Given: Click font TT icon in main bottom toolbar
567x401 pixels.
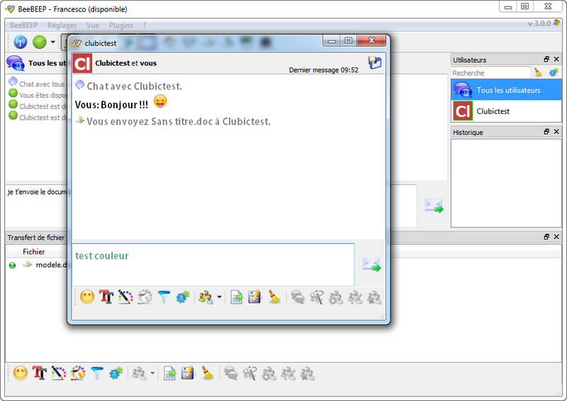Looking at the screenshot, I should coord(40,373).
